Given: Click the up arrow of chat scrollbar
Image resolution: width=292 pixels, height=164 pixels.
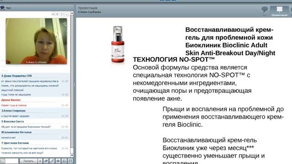Looking at the screenshot, I should click(x=72, y=13).
